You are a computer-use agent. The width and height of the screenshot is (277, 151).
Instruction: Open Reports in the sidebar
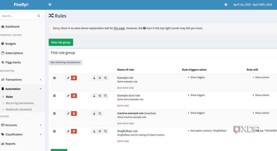[10, 144]
